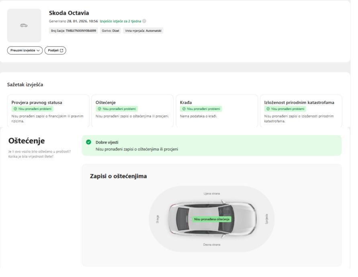The width and height of the screenshot is (358, 277).
Task: Click the car placeholder image icon
Action: coord(24,26)
